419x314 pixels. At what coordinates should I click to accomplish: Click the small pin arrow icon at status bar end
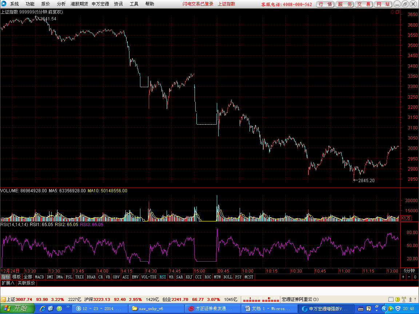click(416, 299)
